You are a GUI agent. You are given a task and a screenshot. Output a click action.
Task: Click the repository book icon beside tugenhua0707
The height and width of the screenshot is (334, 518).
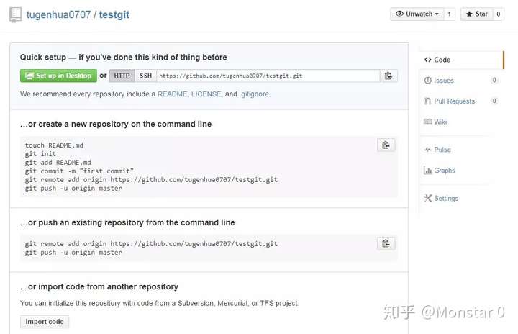(x=15, y=14)
